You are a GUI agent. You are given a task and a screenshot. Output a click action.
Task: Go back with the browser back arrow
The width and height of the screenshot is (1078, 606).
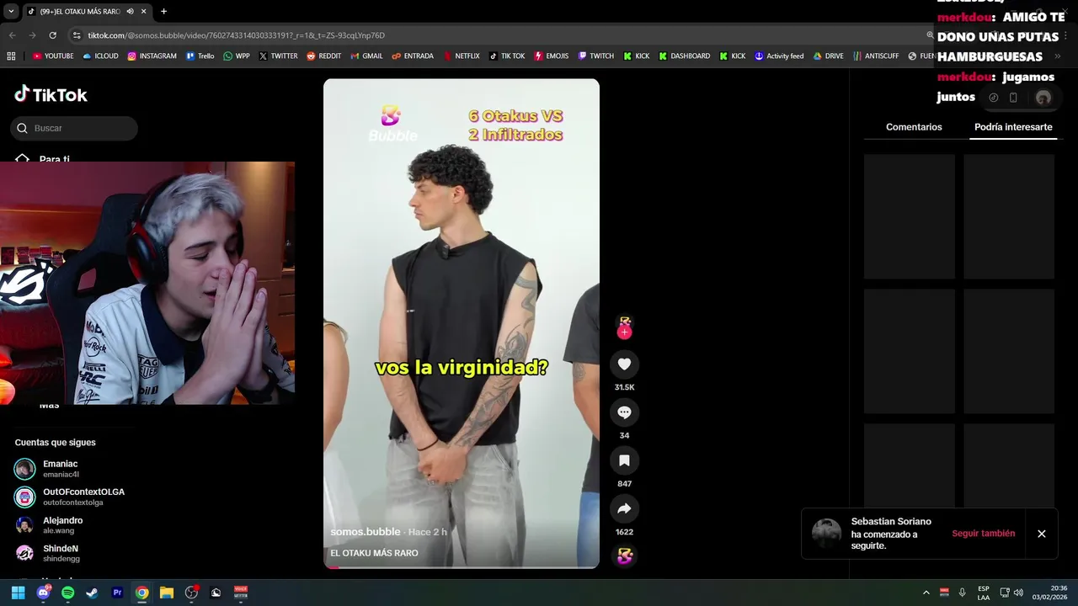[x=12, y=35]
